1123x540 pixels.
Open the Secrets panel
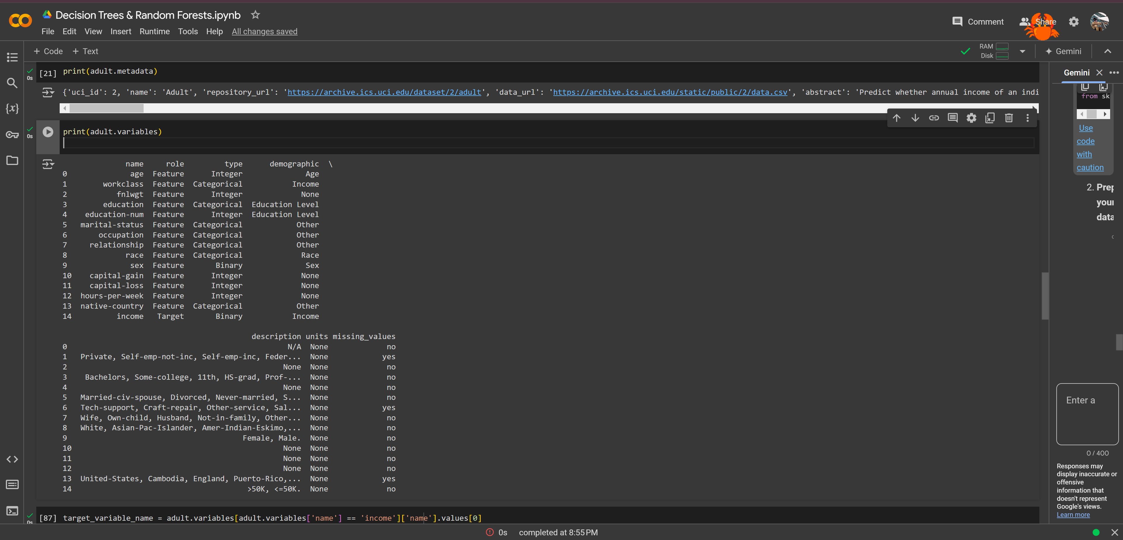12,135
